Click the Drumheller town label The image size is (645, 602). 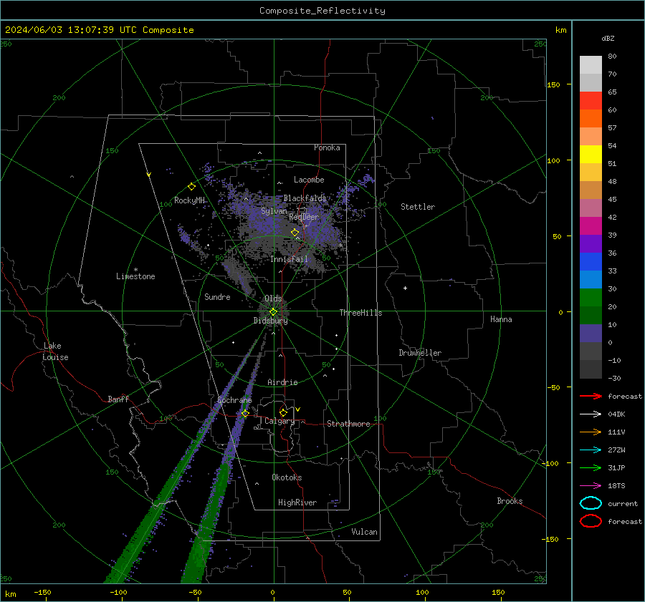click(x=420, y=353)
